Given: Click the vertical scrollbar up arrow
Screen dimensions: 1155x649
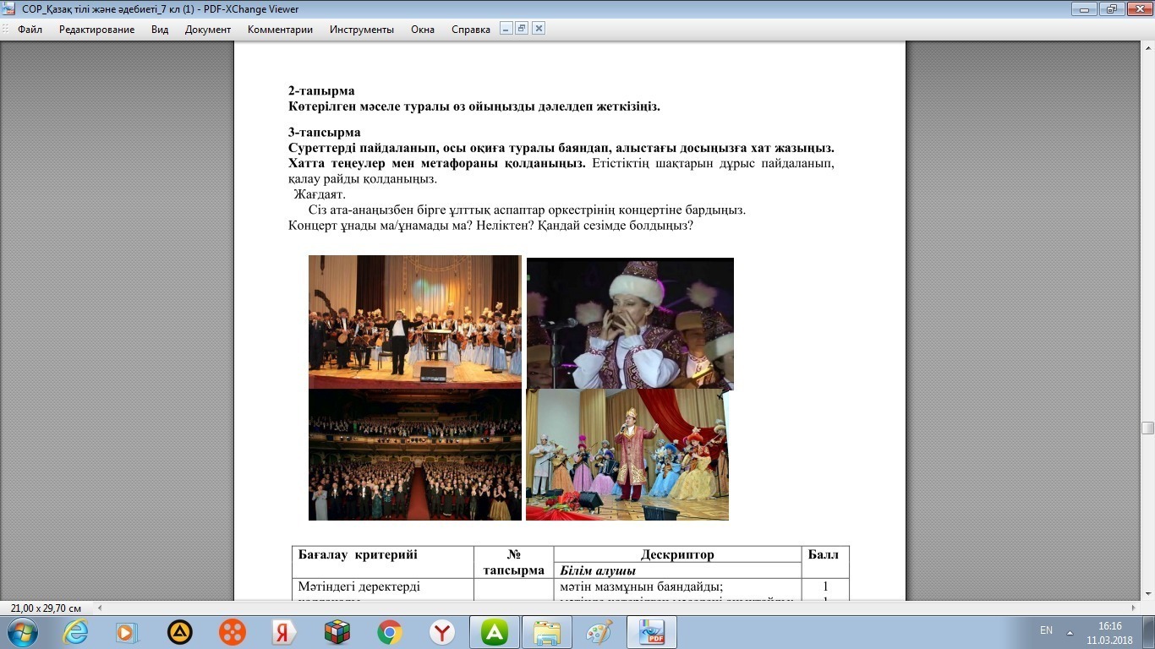Looking at the screenshot, I should click(x=1147, y=49).
